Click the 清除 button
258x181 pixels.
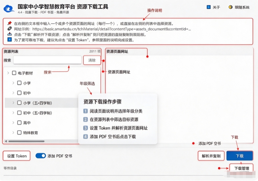pos(92,60)
